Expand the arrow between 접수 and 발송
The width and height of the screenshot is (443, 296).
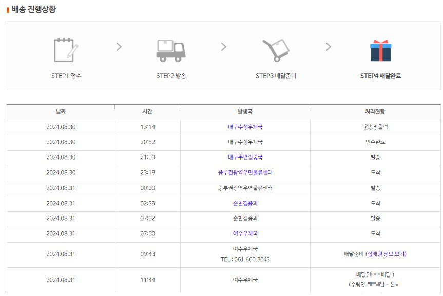118,46
